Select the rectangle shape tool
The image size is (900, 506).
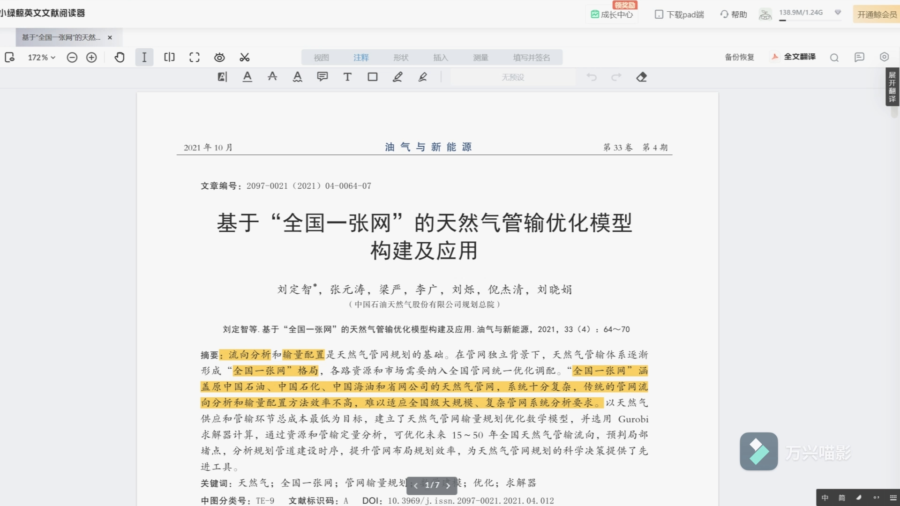pos(373,77)
